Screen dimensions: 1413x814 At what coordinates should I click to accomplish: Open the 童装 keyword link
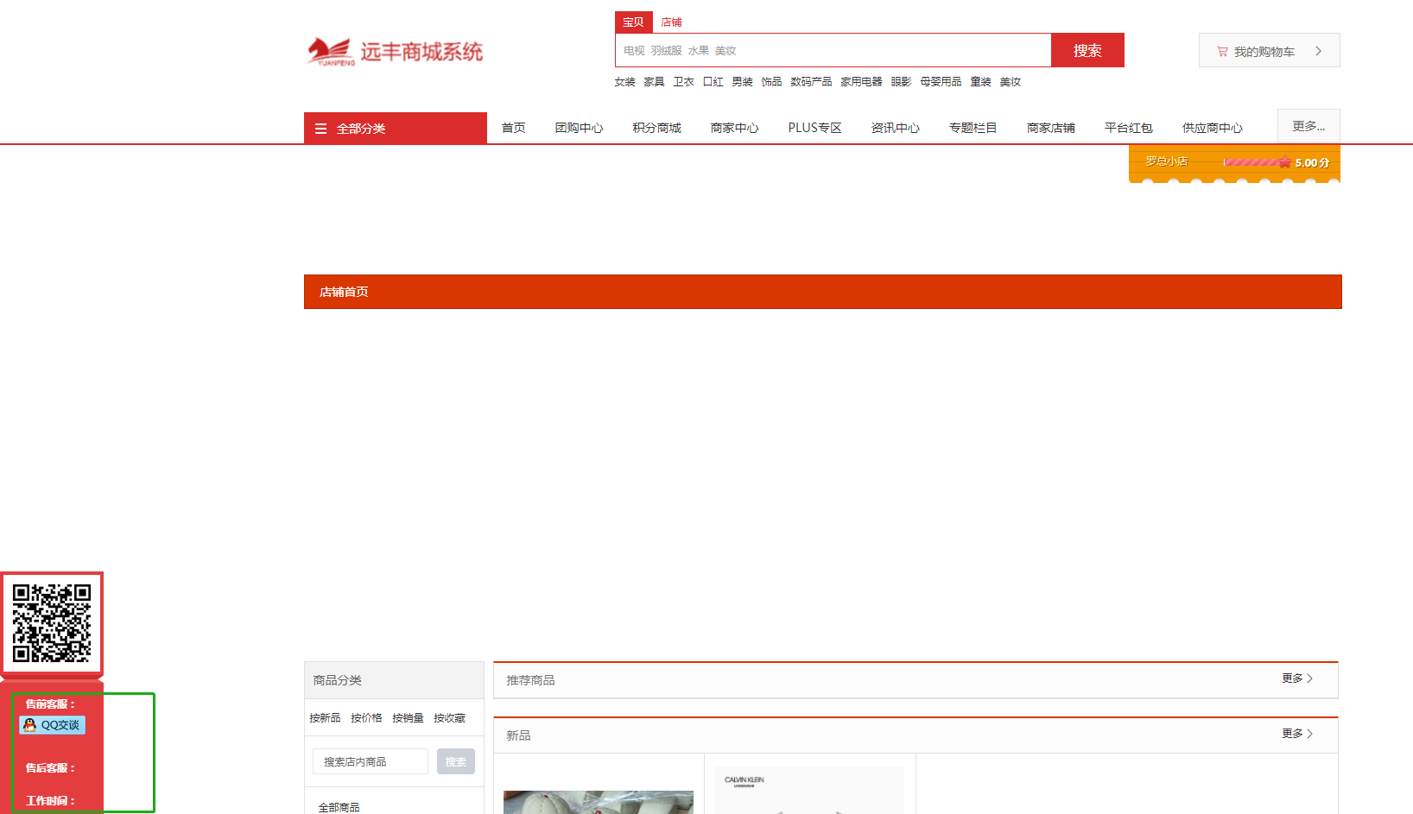pyautogui.click(x=980, y=82)
